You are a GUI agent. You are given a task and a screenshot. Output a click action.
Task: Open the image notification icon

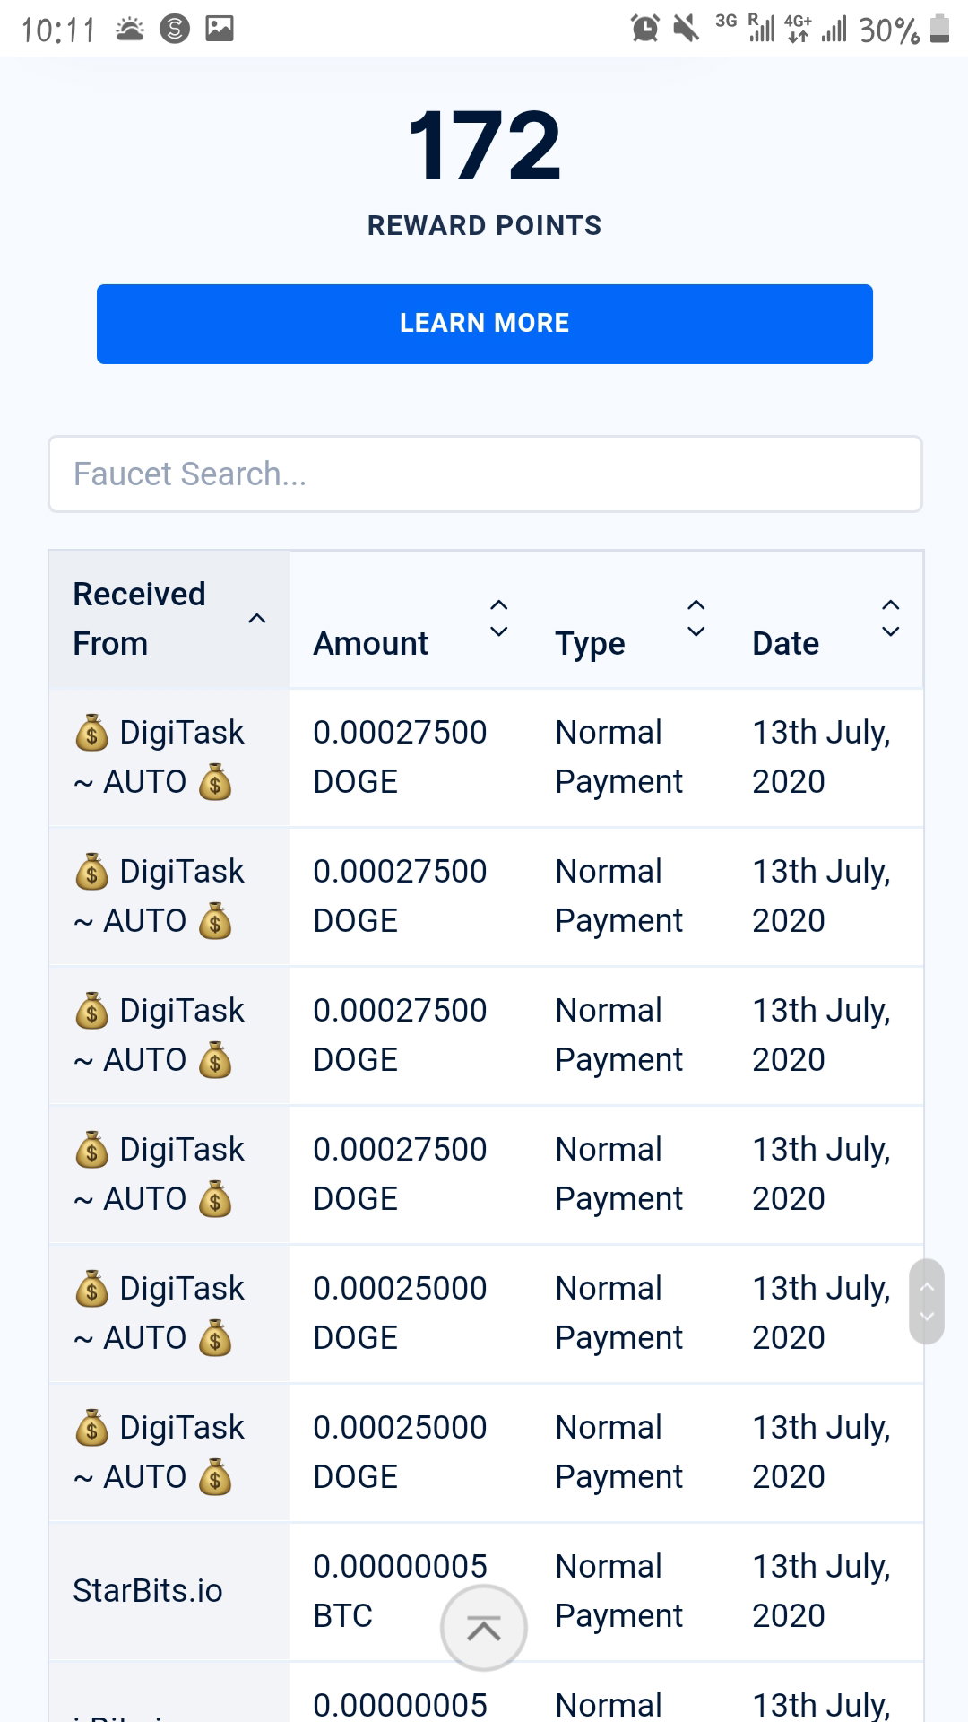(220, 29)
